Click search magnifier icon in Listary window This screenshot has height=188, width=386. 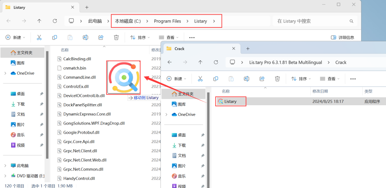pyautogui.click(x=352, y=21)
